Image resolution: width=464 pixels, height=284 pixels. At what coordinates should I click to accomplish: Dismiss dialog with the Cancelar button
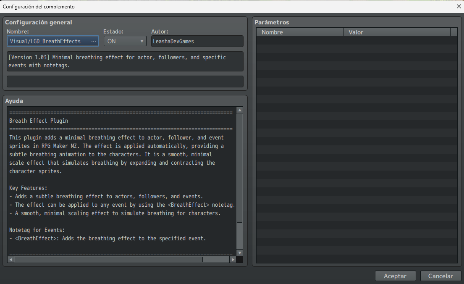(440, 276)
